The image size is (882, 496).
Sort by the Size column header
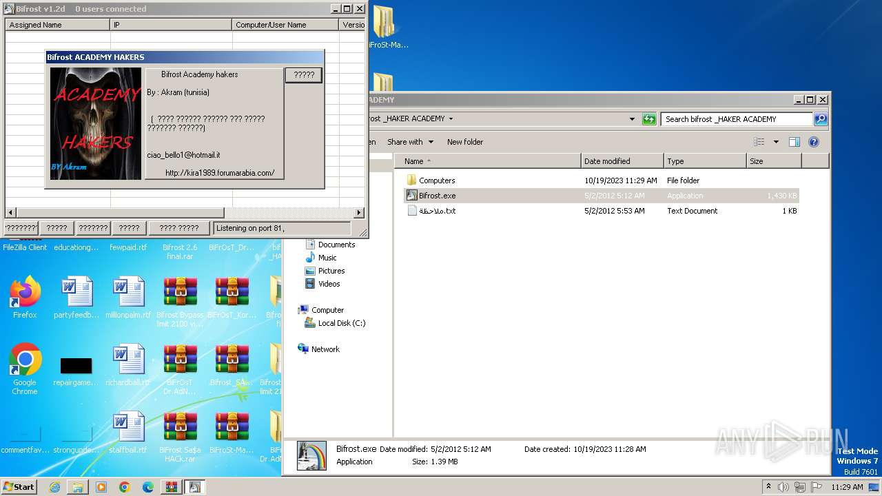(775, 161)
